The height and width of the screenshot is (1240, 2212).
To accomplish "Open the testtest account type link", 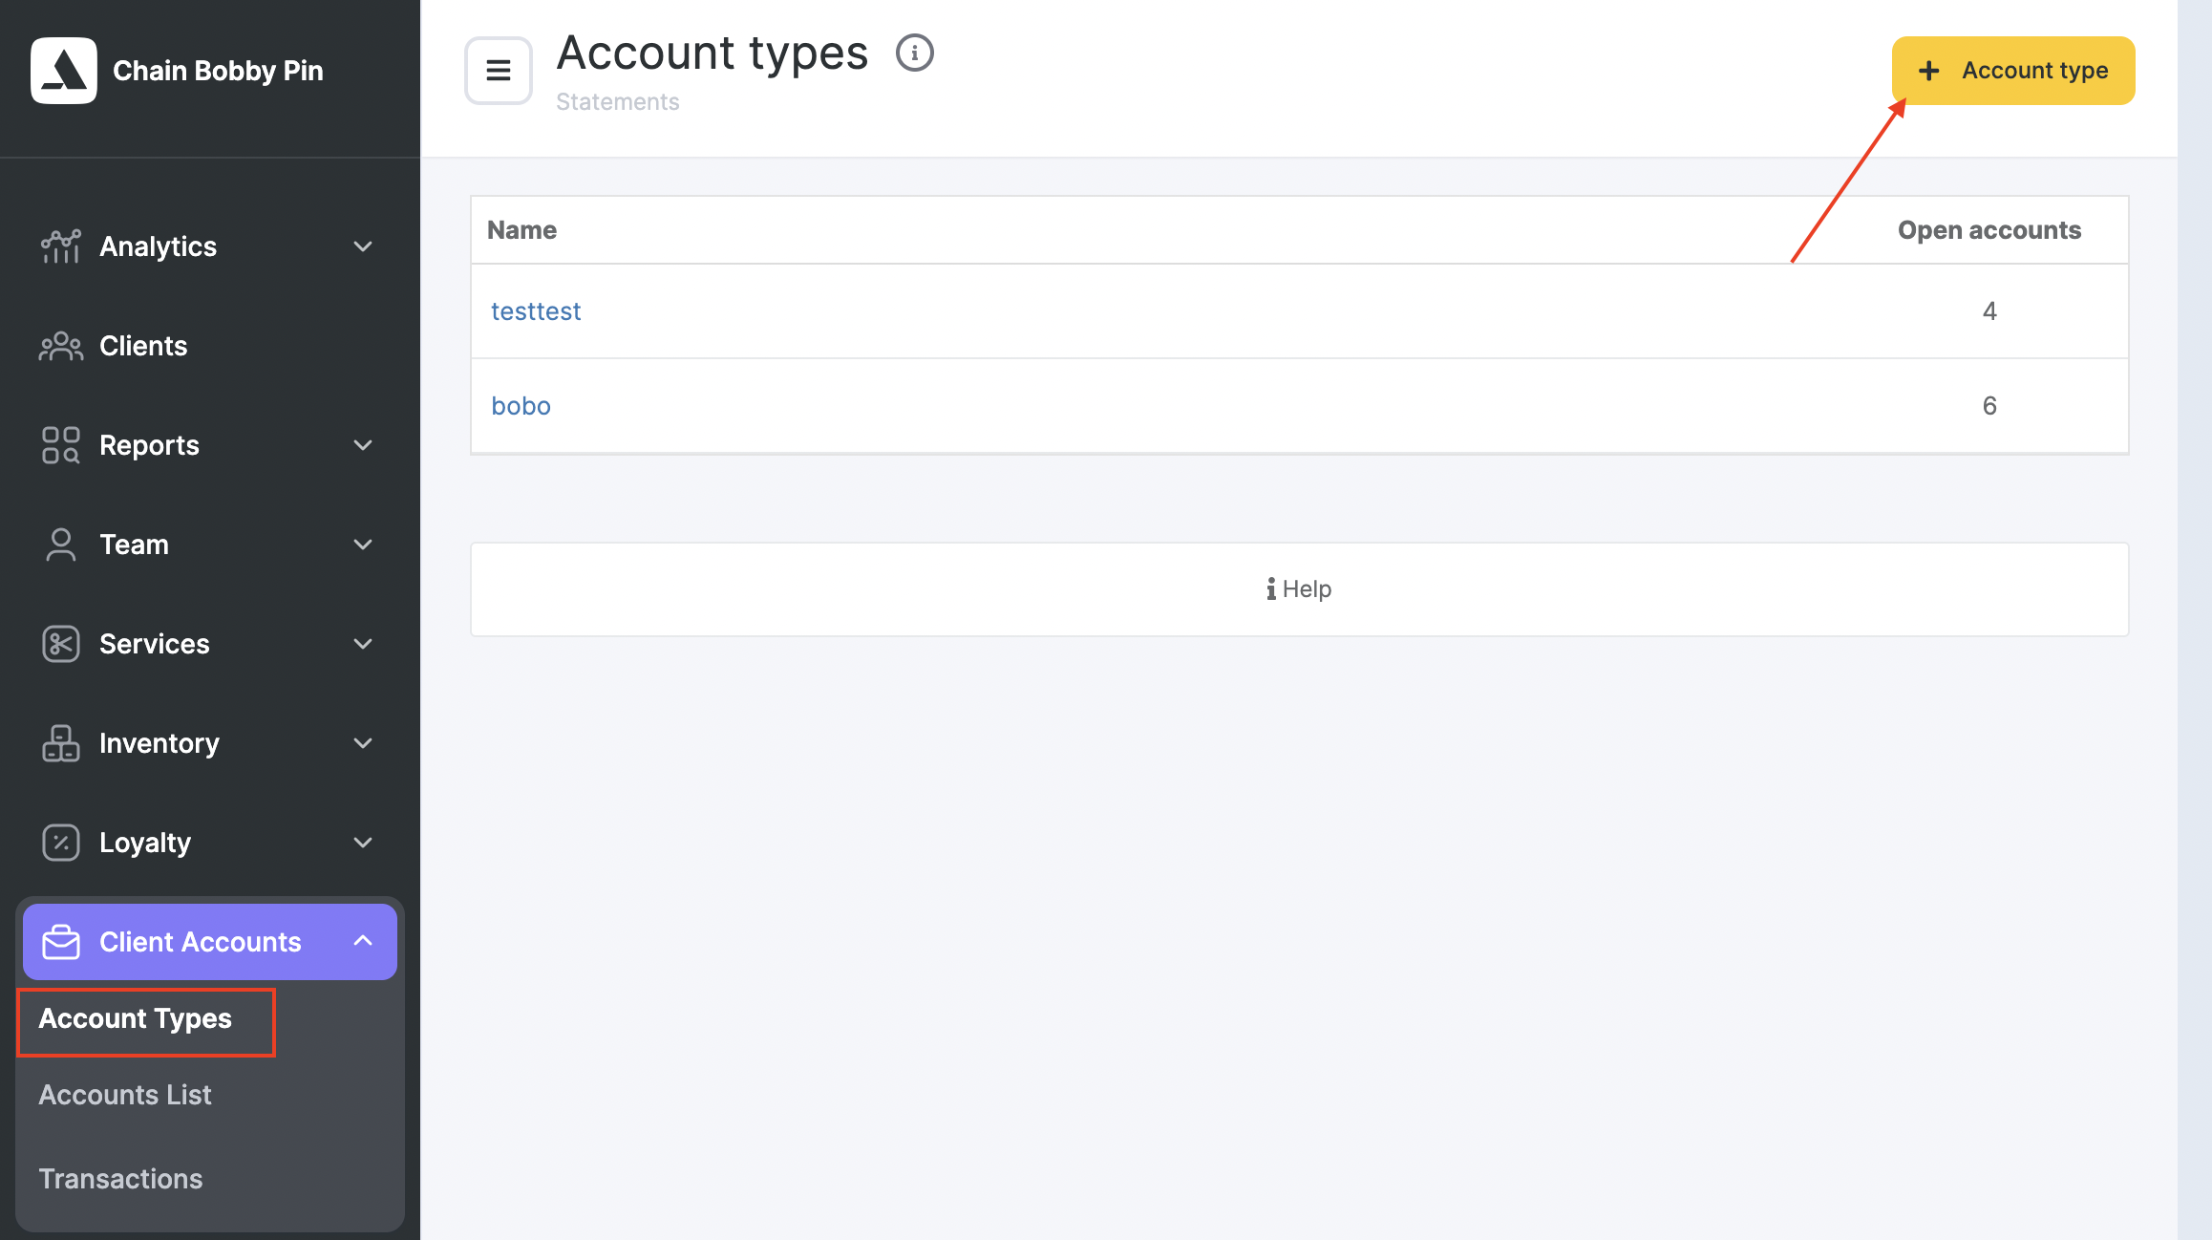I will (x=536, y=311).
